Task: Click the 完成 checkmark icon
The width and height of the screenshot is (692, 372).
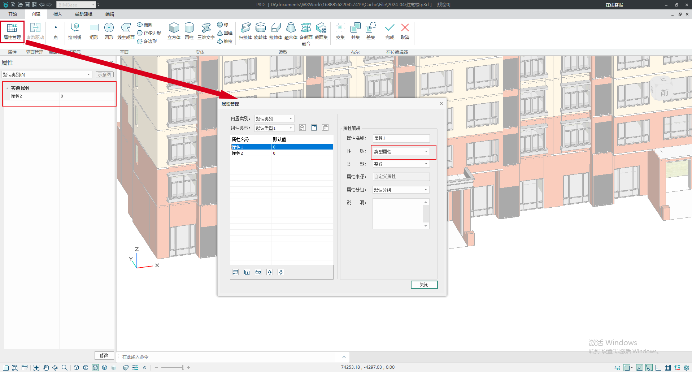Action: coord(389,31)
